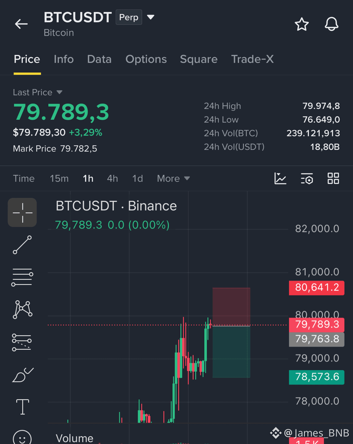Click the 24h Vol(USDT) value 18,80B
Screen dimensions: 353x444
(325, 147)
